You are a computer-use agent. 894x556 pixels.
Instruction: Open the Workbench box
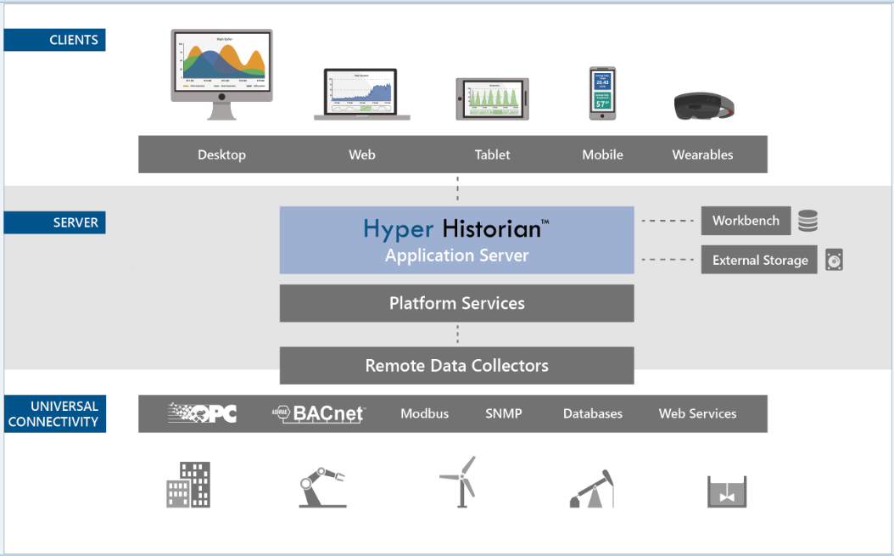pos(746,221)
